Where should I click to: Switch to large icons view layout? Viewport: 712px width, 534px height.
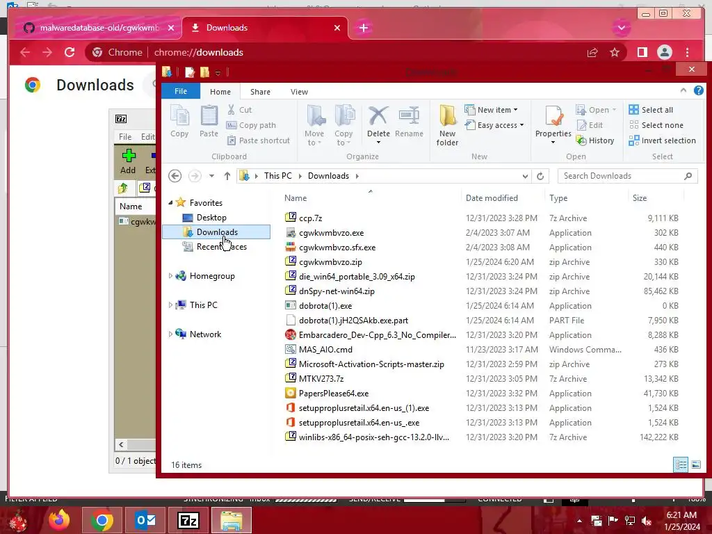tap(695, 464)
